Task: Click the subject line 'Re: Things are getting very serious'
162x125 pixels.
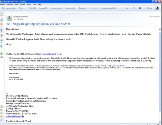Action: pos(38,24)
